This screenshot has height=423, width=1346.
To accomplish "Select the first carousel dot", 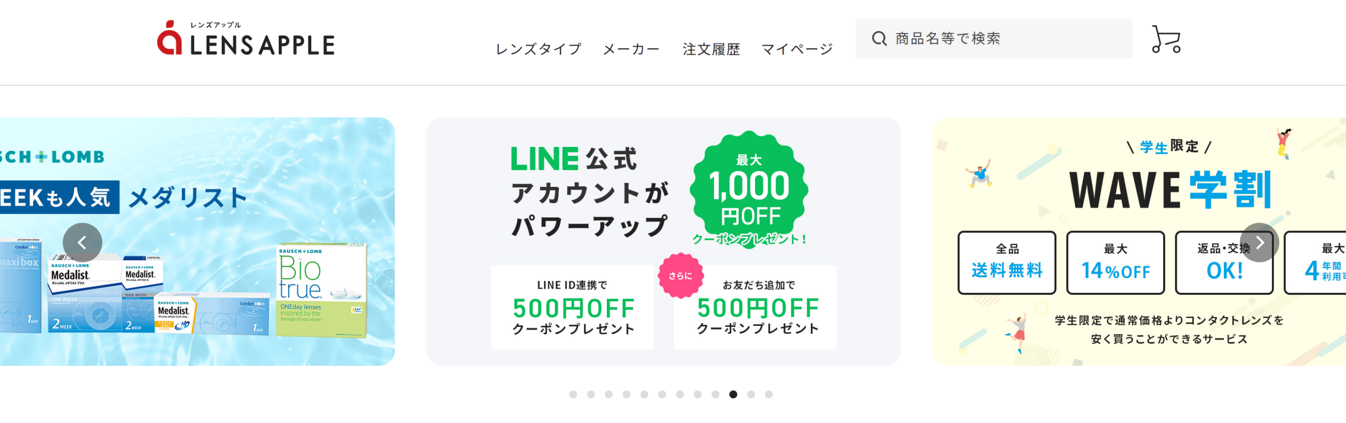I will point(573,394).
